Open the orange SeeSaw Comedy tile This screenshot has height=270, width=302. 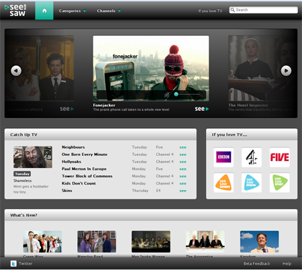(x=223, y=183)
